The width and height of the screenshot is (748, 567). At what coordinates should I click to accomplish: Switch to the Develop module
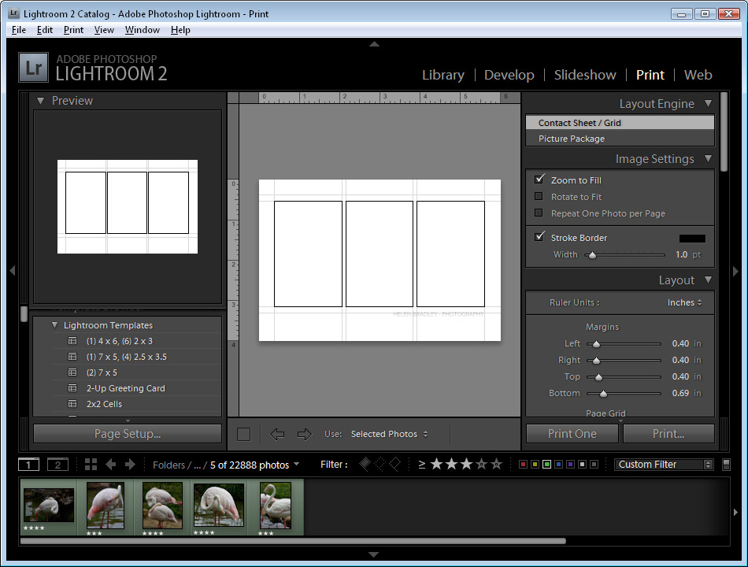(509, 75)
